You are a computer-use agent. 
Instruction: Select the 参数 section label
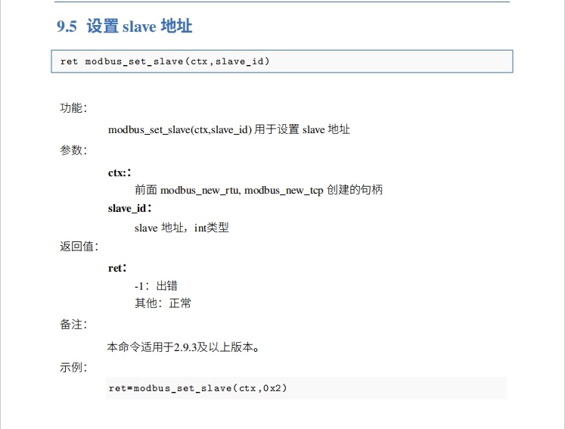point(73,151)
